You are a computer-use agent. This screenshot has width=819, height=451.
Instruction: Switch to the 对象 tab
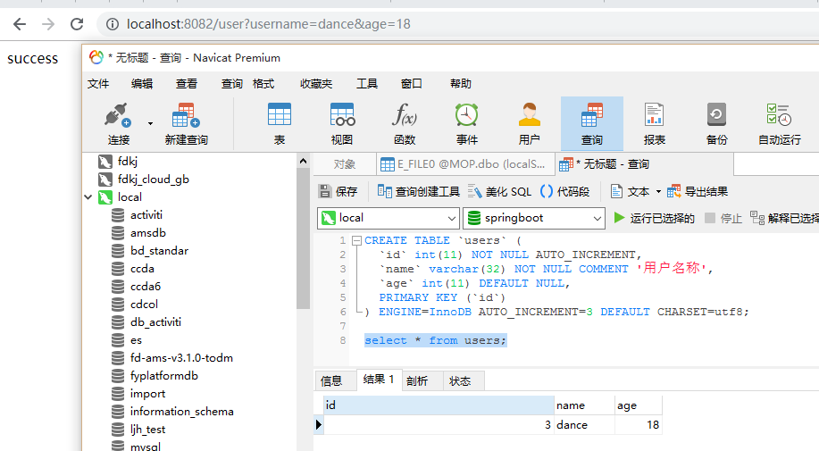(344, 164)
